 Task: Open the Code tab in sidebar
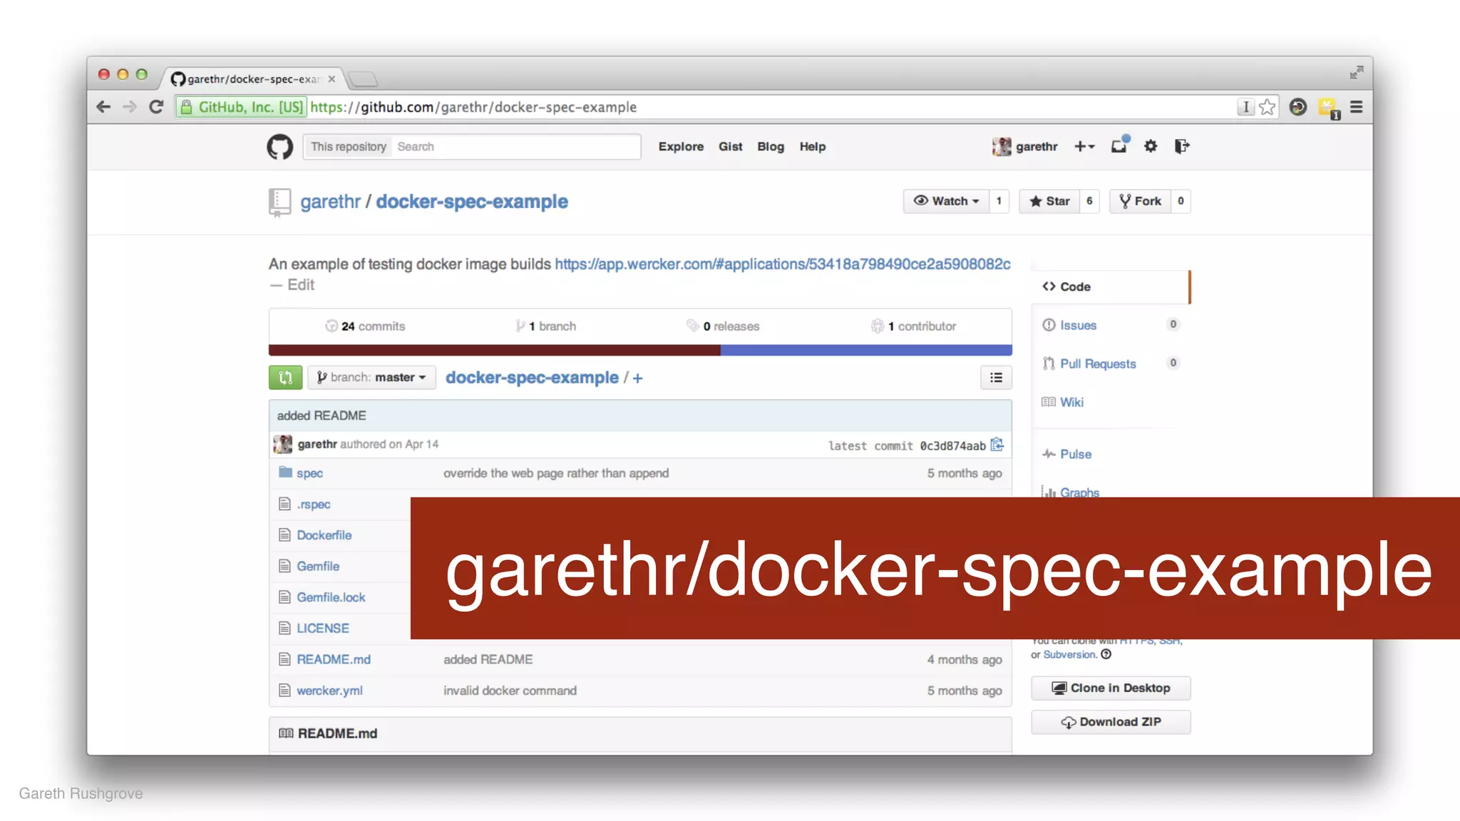pyautogui.click(x=1111, y=286)
